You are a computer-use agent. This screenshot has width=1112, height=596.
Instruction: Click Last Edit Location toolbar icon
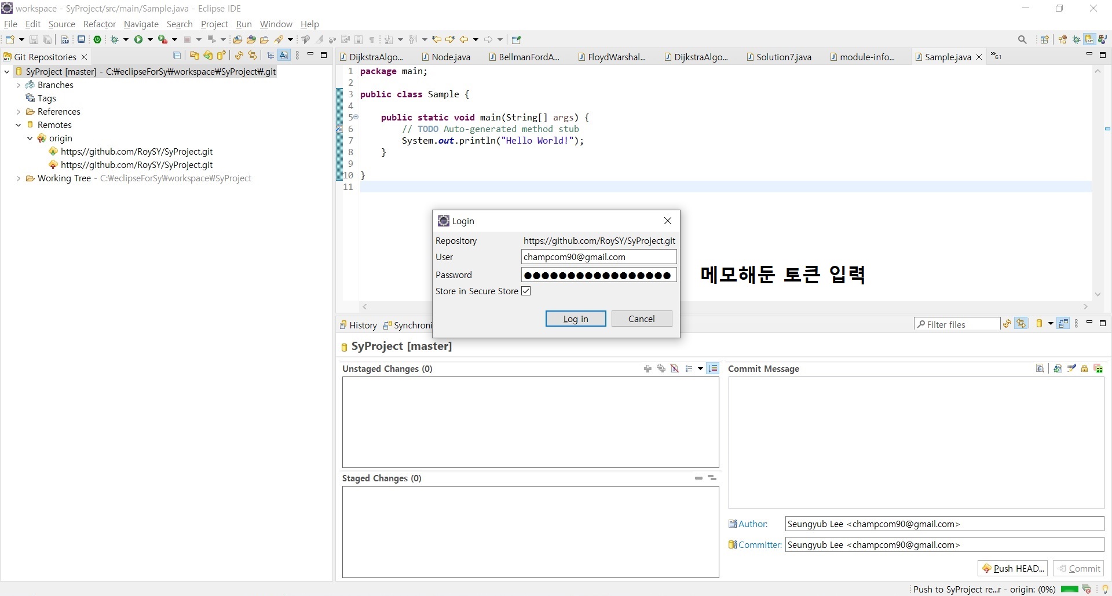pos(437,39)
